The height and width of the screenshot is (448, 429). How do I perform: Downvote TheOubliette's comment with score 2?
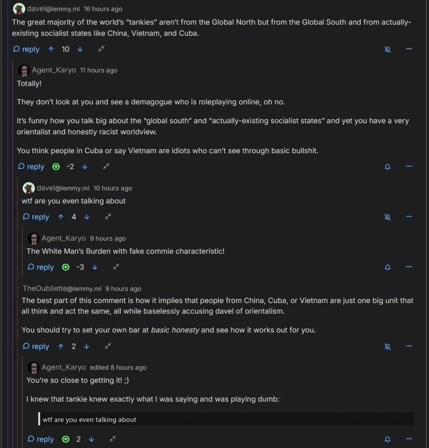[87, 347]
